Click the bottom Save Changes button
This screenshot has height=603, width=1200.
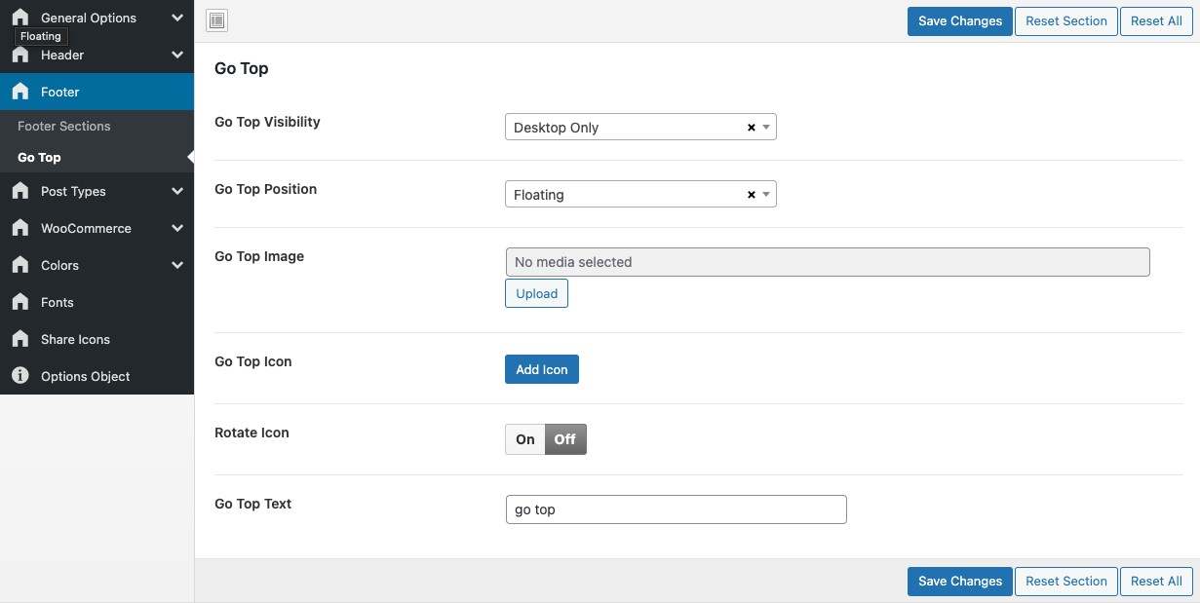point(960,582)
